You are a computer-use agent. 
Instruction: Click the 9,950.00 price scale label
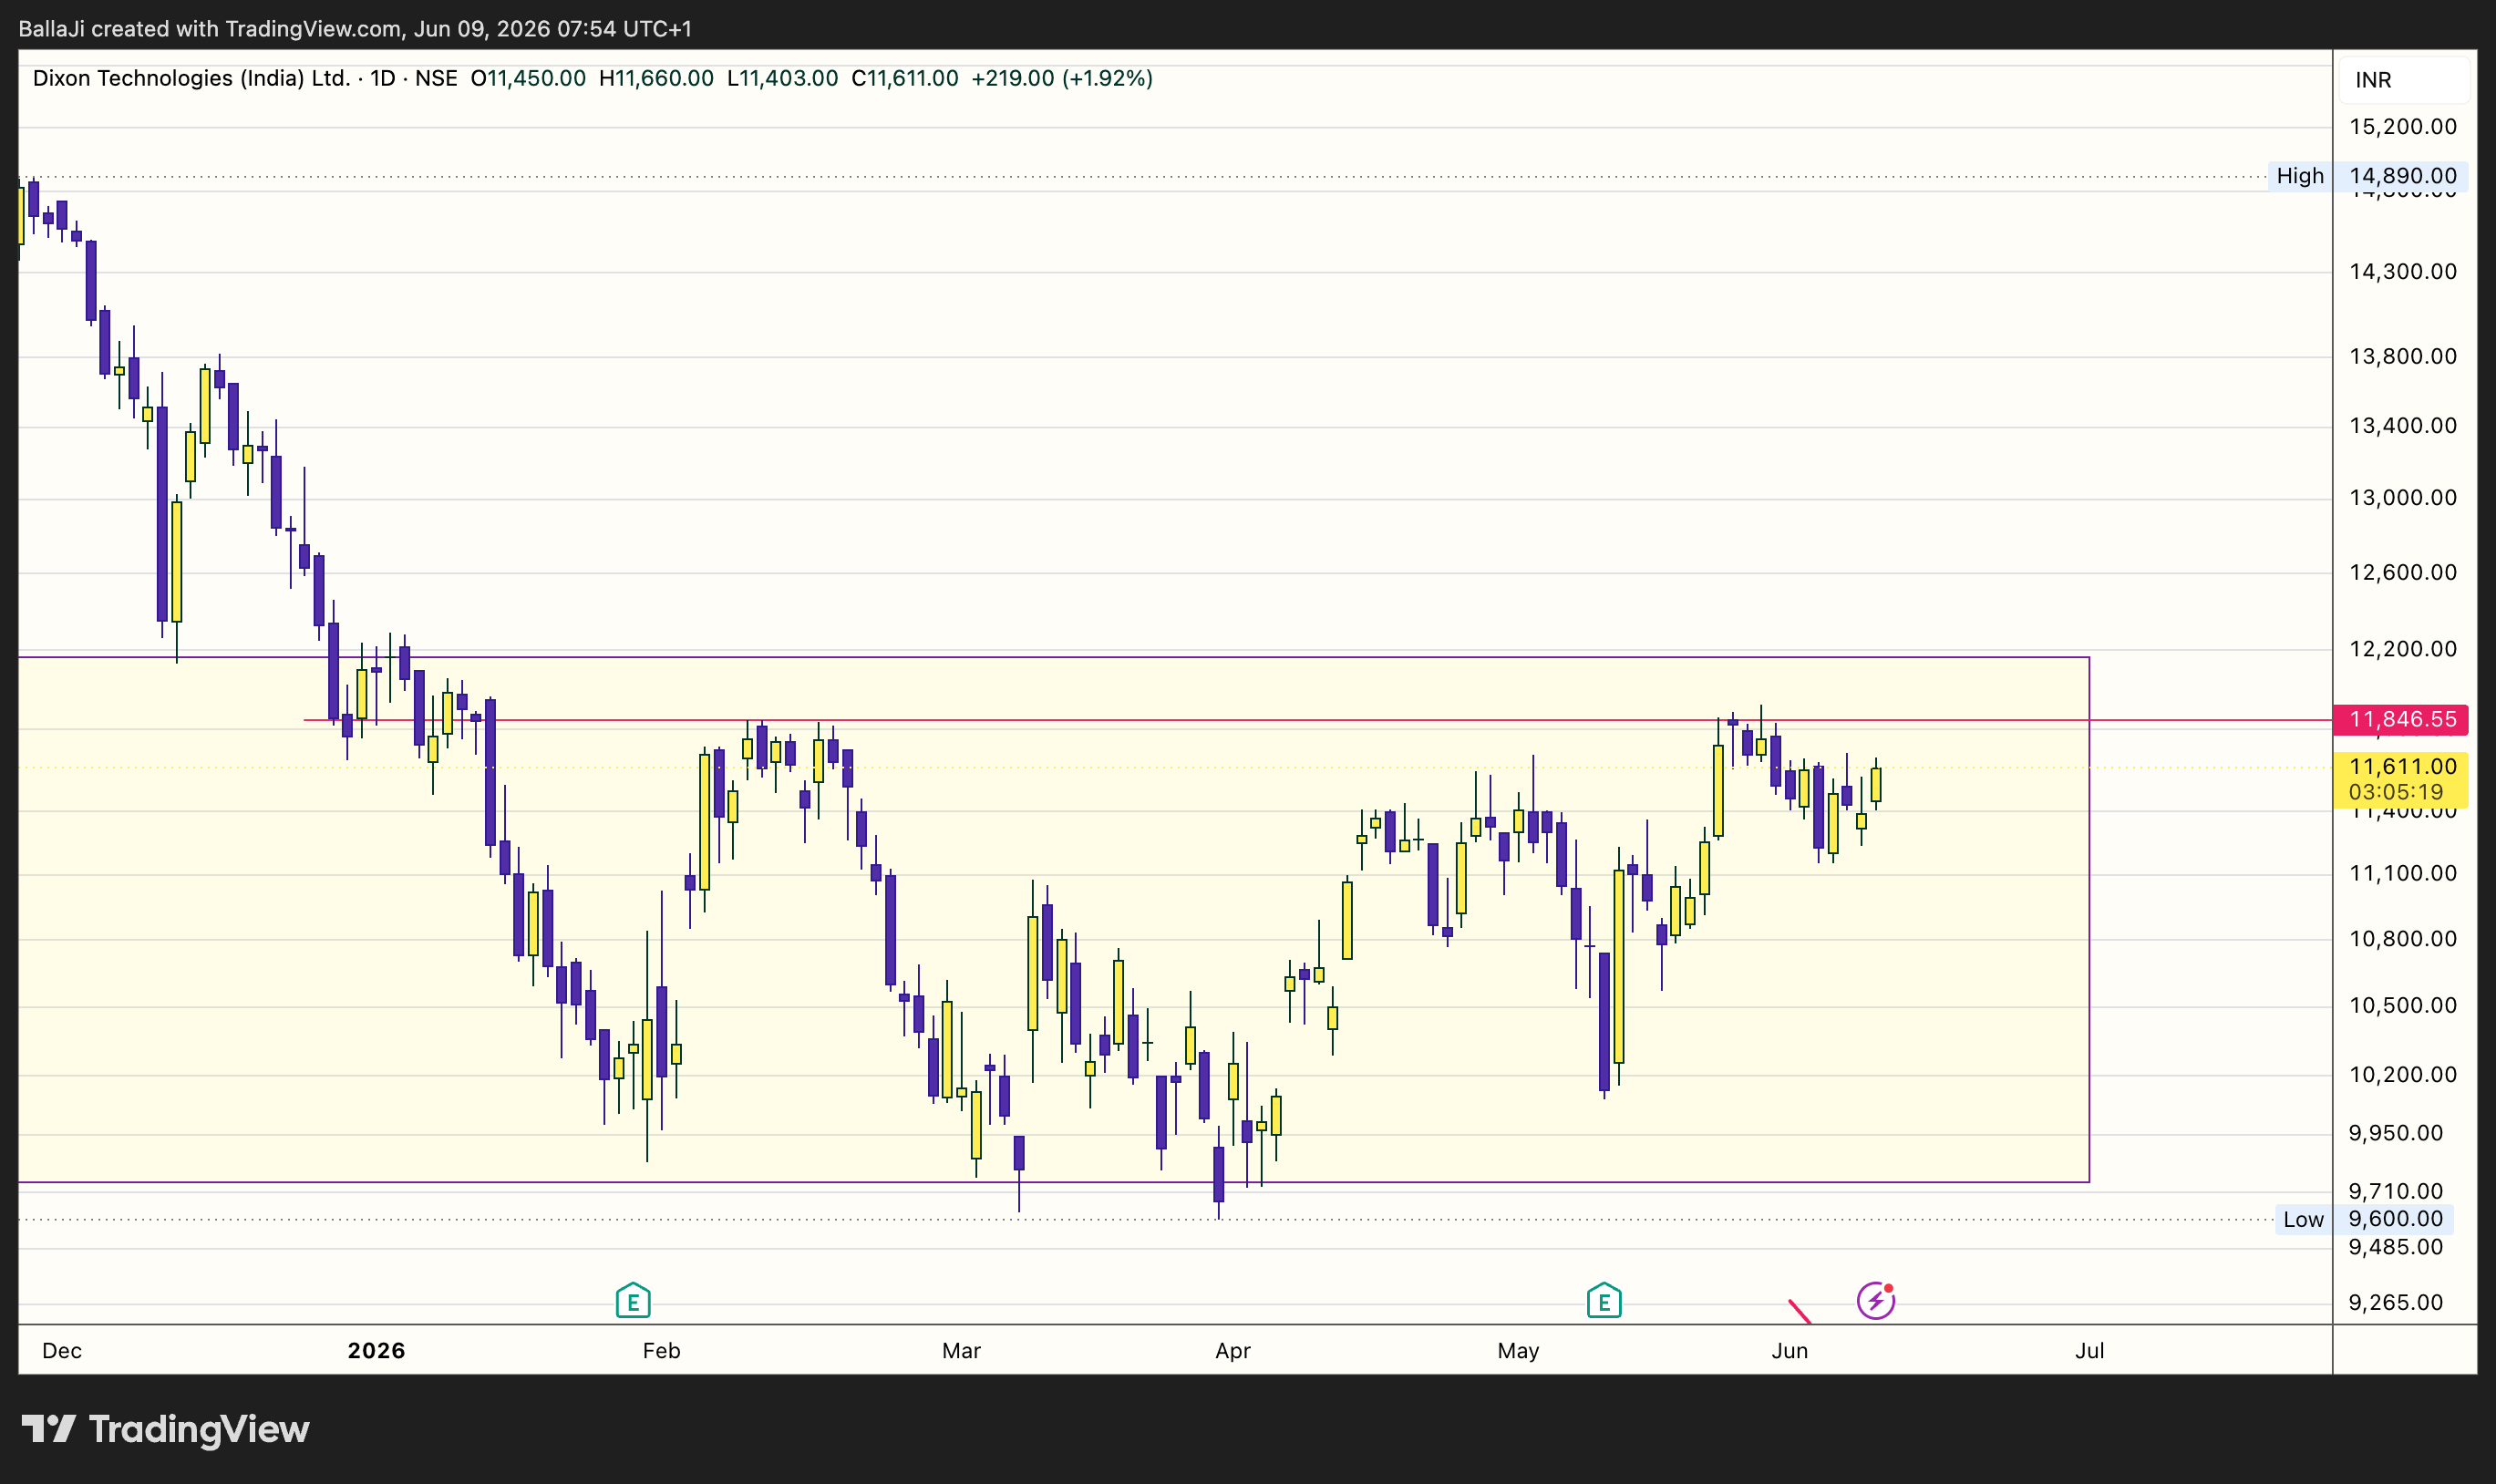point(2395,1134)
